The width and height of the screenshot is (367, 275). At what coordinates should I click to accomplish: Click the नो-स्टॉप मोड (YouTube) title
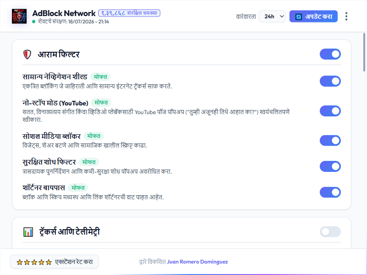tap(55, 103)
